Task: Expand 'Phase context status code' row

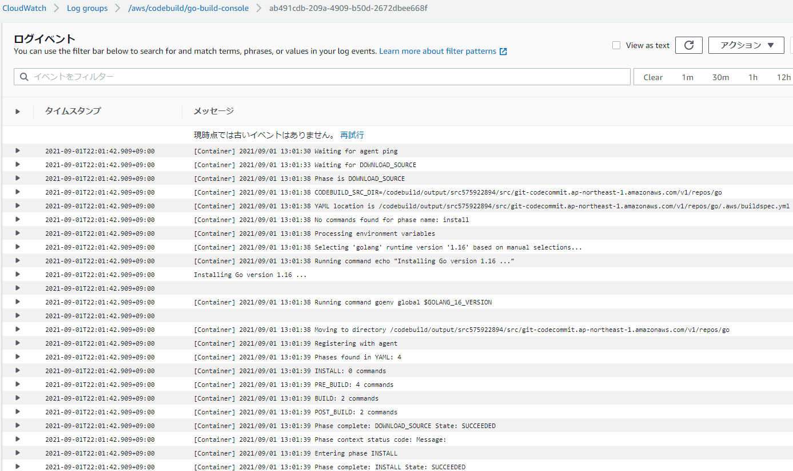Action: (18, 439)
